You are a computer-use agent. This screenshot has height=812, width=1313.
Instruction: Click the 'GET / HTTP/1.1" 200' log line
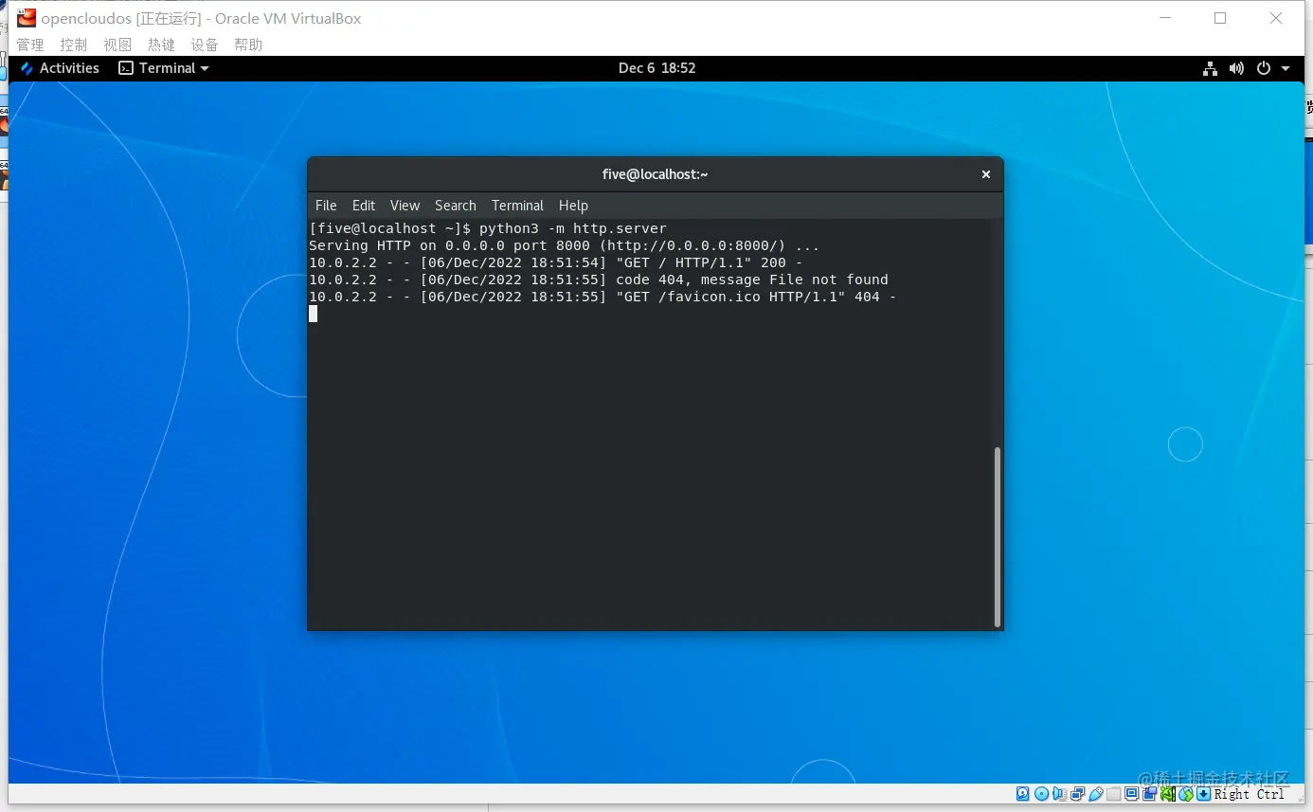[x=556, y=262]
